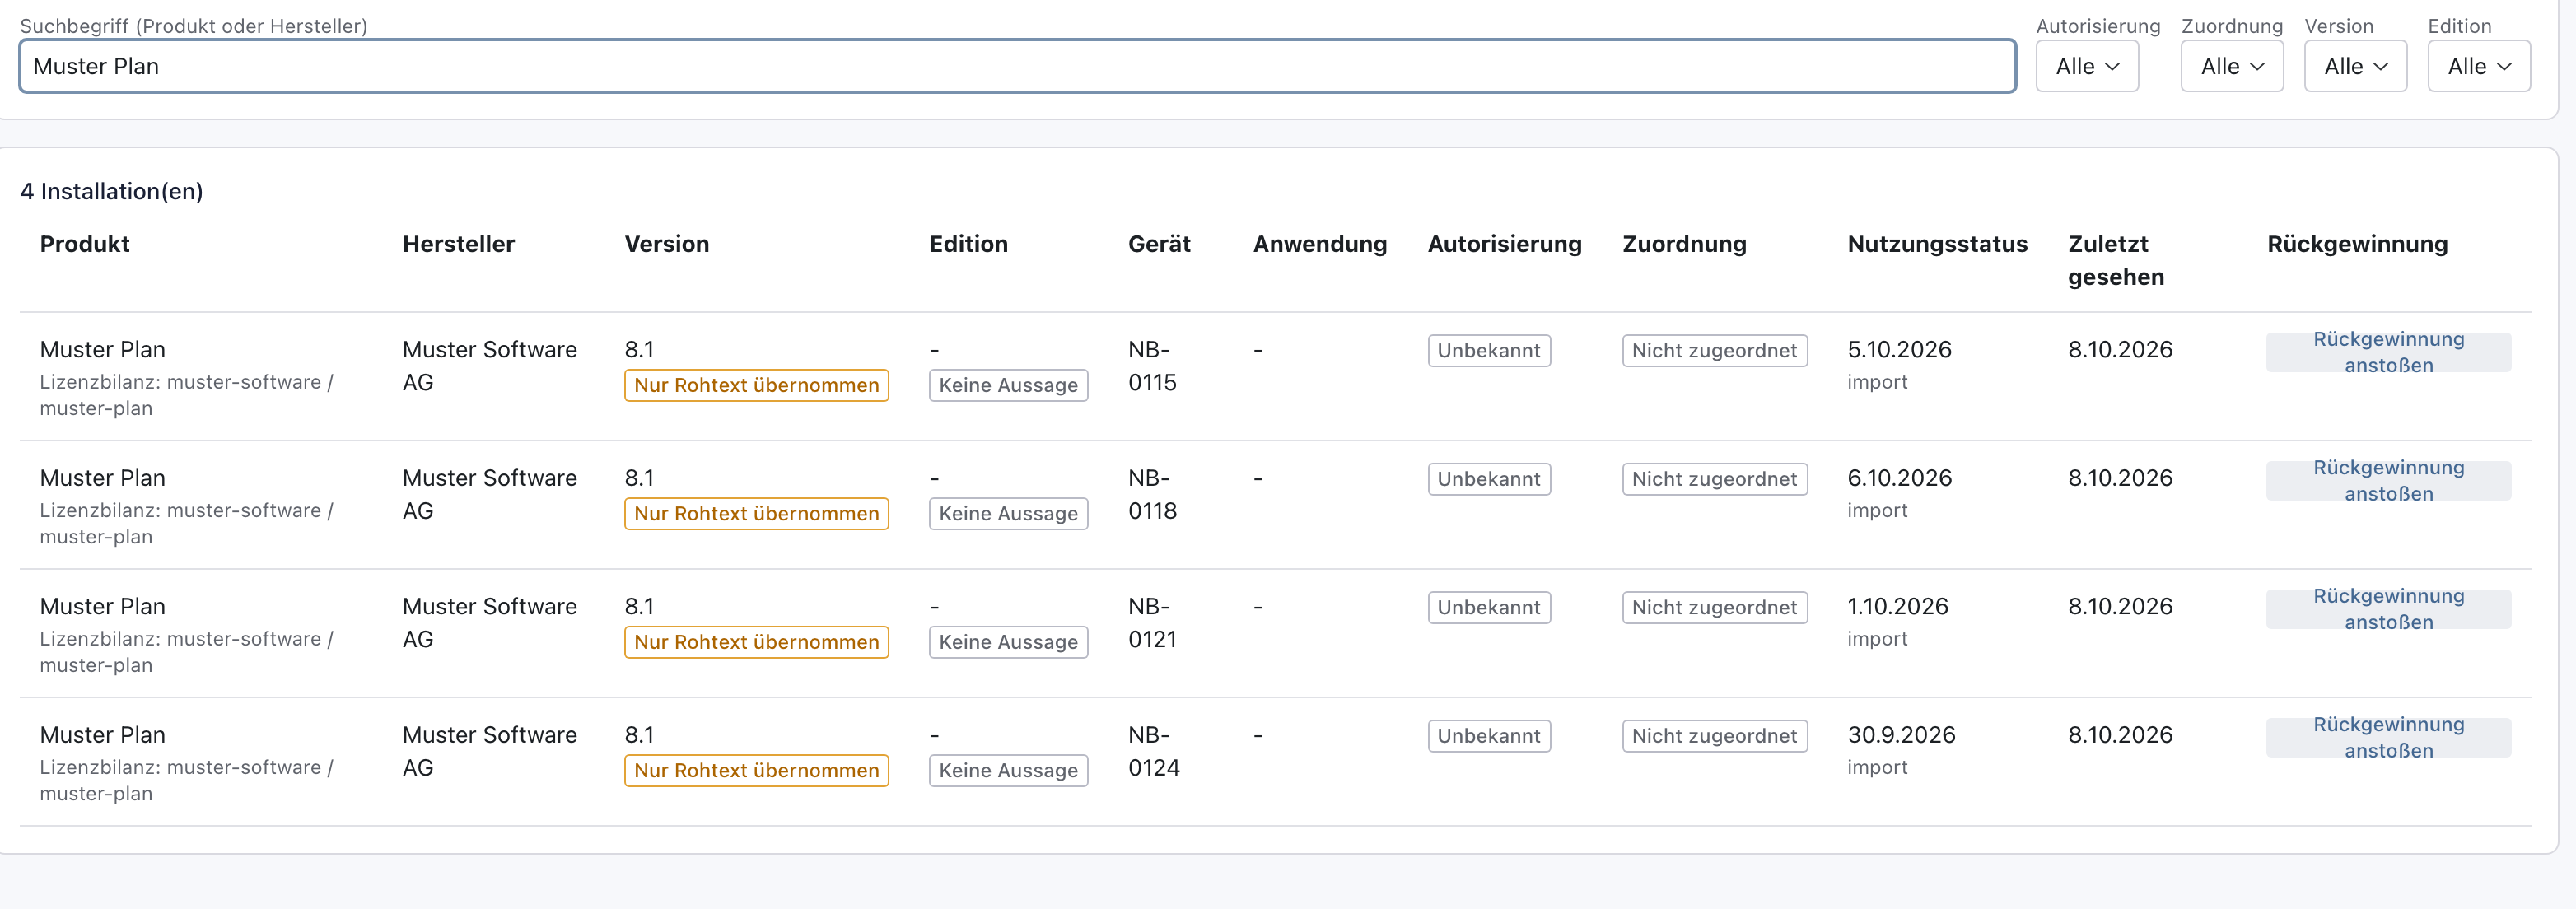2576x909 pixels.
Task: Click device cell NB-0121
Action: coord(1152,623)
